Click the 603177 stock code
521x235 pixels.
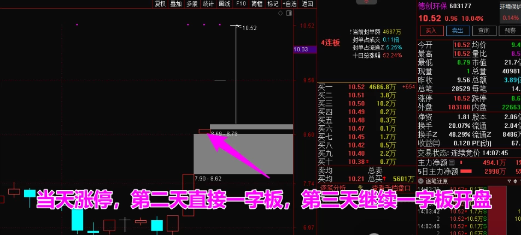[x=460, y=7]
